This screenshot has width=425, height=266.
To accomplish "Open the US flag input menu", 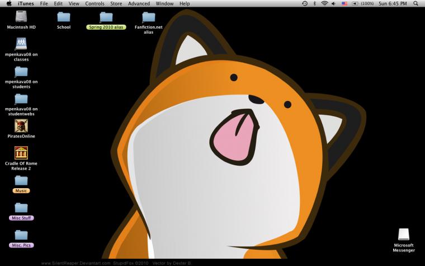I will coord(344,3).
